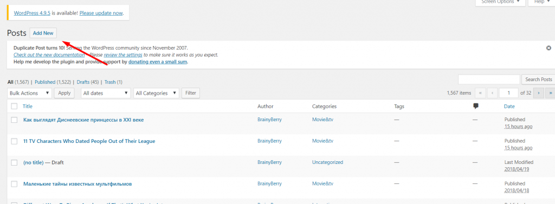Expand the All Categories dropdown
This screenshot has height=204, width=555.
click(x=156, y=93)
